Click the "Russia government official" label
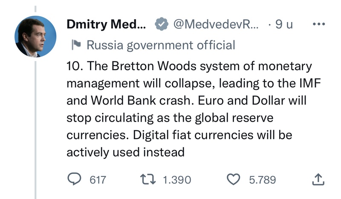This screenshot has width=341, height=199. point(160,45)
